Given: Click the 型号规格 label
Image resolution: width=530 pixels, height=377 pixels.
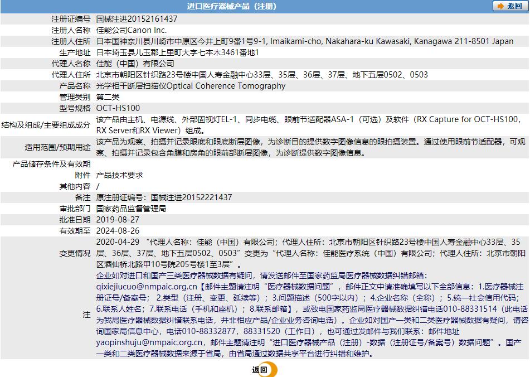Looking at the screenshot, I should pyautogui.click(x=75, y=108).
